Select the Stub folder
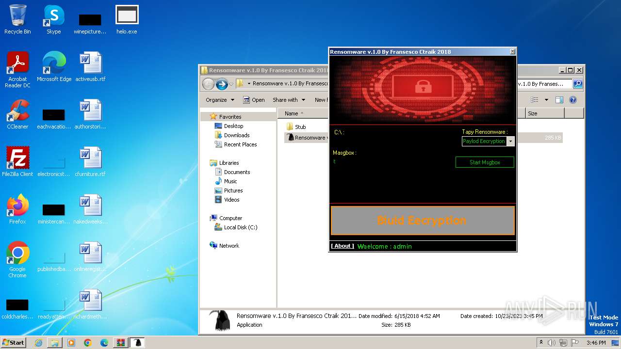621x349 pixels. pos(296,127)
